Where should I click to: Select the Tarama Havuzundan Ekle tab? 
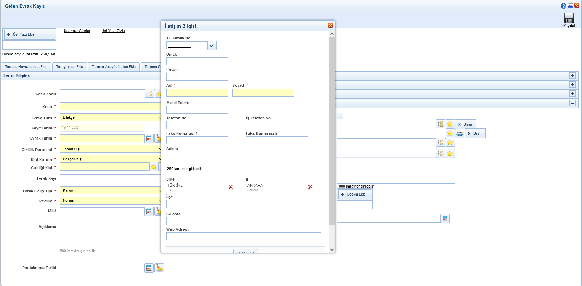[26, 67]
